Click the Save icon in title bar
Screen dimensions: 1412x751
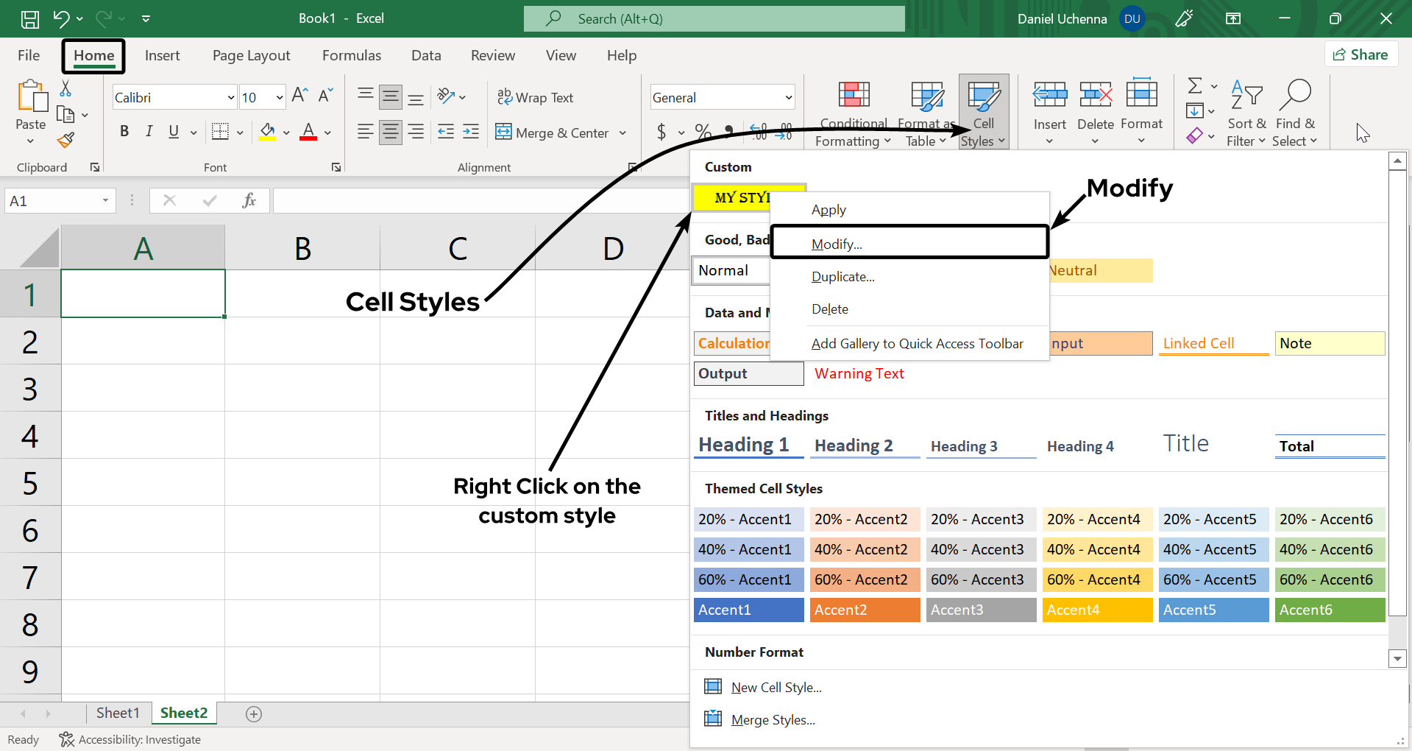tap(29, 19)
